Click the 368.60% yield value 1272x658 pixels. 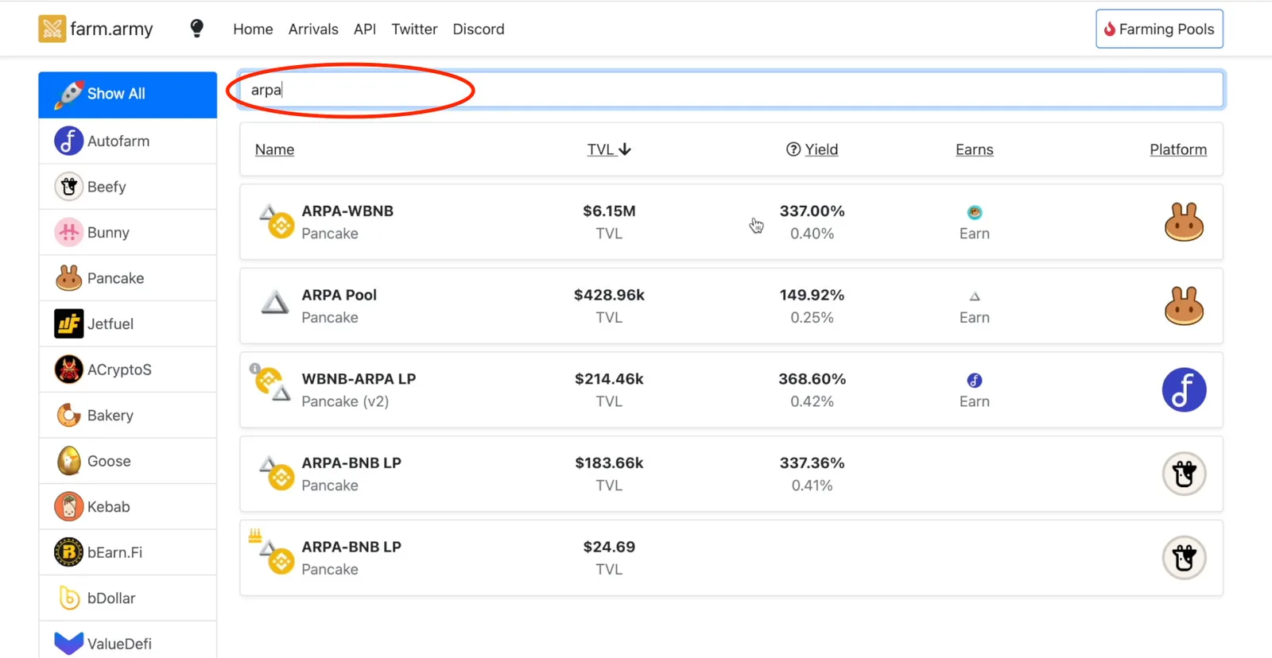click(812, 378)
